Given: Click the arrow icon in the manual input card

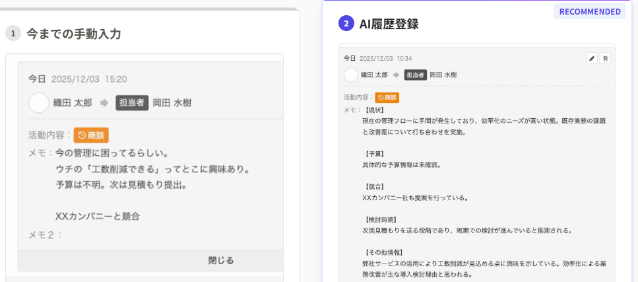Looking at the screenshot, I should coord(104,103).
